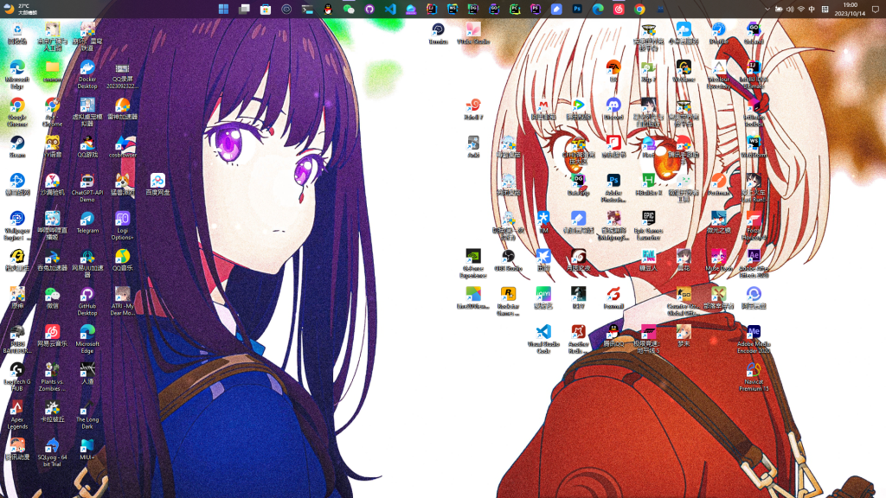Click the OBS Studio desktop shortcut
The width and height of the screenshot is (886, 498).
508,257
